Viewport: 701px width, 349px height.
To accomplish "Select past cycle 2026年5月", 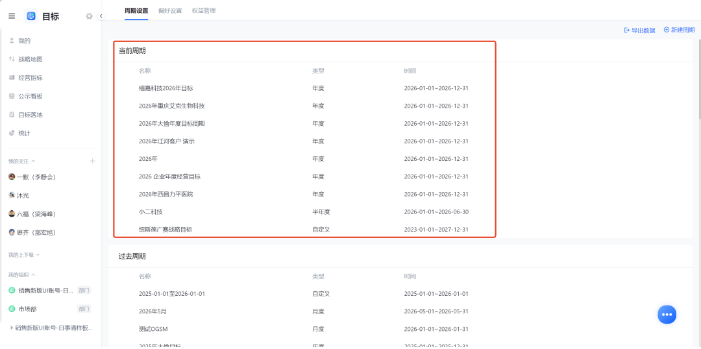I will (153, 311).
